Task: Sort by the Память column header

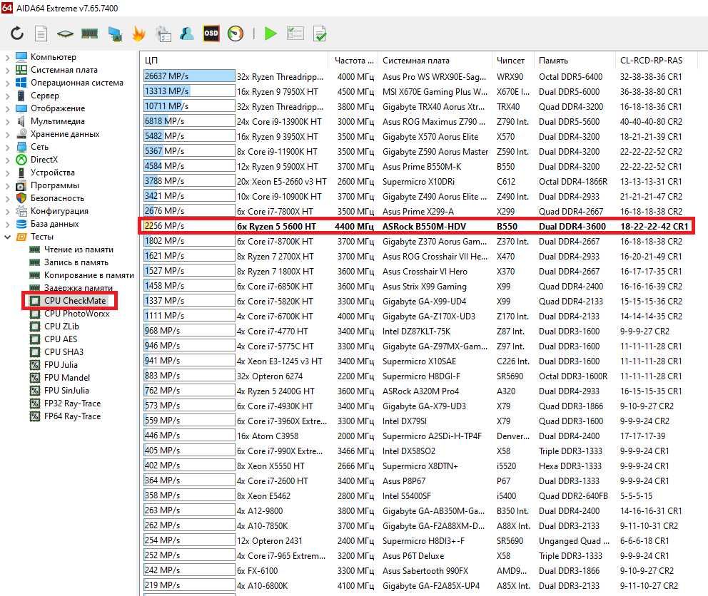Action: [x=575, y=61]
